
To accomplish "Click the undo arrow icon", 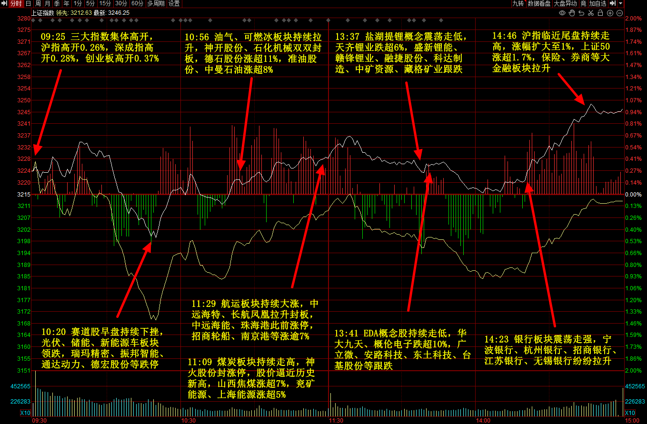I will click(x=581, y=12).
